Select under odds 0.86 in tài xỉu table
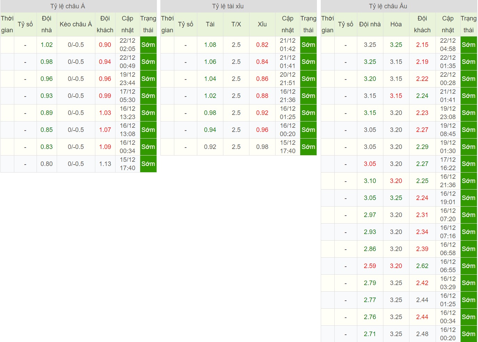Screen dimensions: 478x342 pyautogui.click(x=262, y=79)
